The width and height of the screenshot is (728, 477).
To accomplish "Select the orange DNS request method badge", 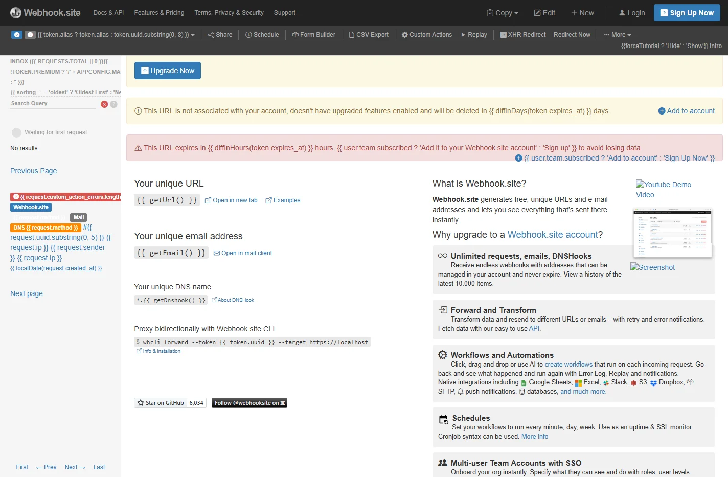I will click(x=45, y=228).
